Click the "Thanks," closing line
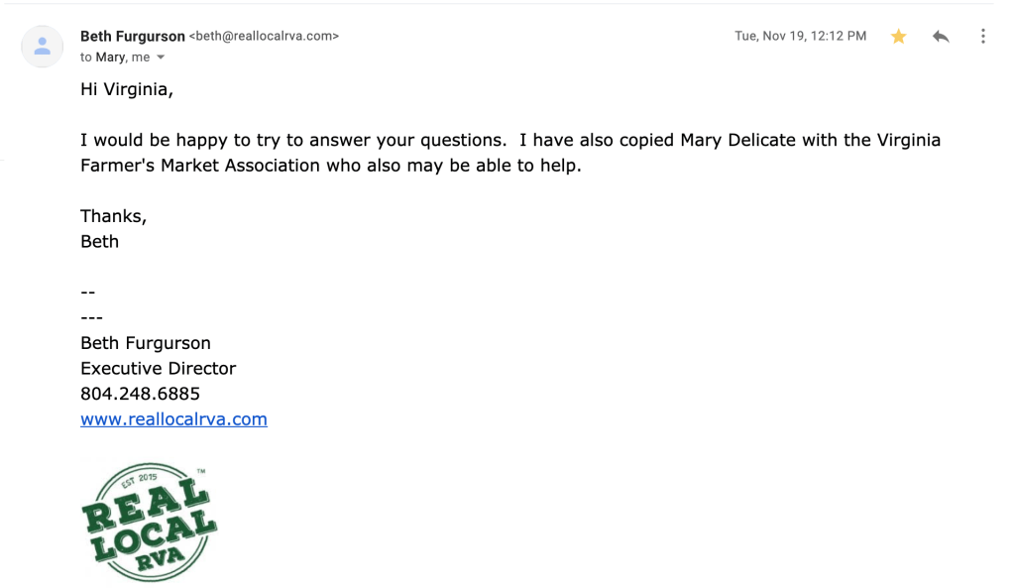 (x=113, y=216)
